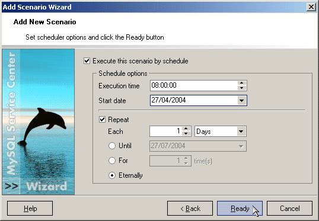319x221 pixels.
Task: Go to previous step with Back
Action: (x=190, y=208)
